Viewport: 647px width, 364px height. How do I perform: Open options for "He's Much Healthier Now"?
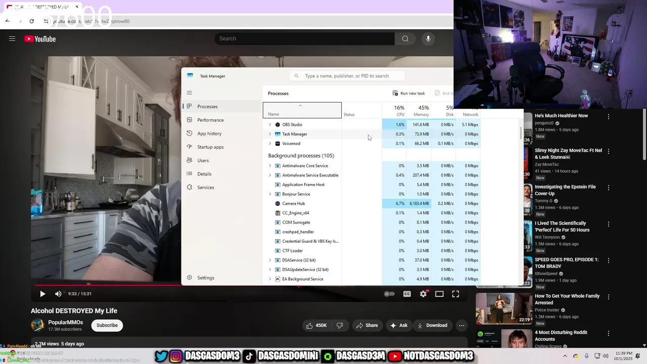[609, 116]
